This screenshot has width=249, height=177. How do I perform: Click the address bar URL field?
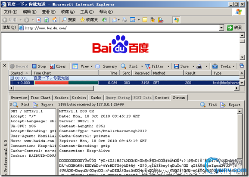point(121,28)
